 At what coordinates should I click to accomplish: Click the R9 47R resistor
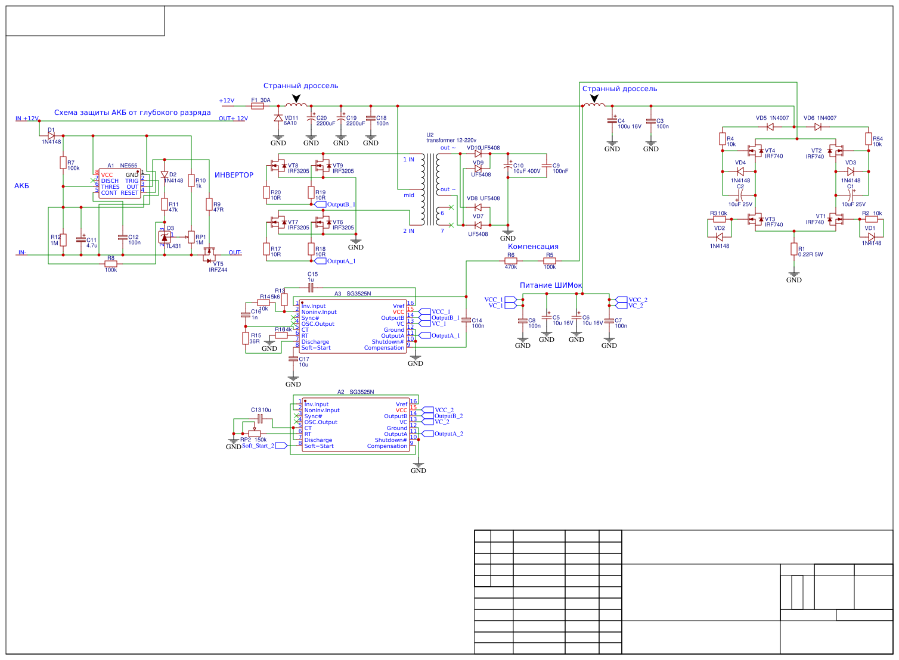coord(209,204)
